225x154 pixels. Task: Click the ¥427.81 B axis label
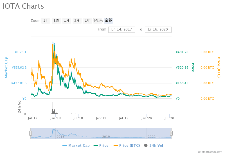(x=19, y=83)
